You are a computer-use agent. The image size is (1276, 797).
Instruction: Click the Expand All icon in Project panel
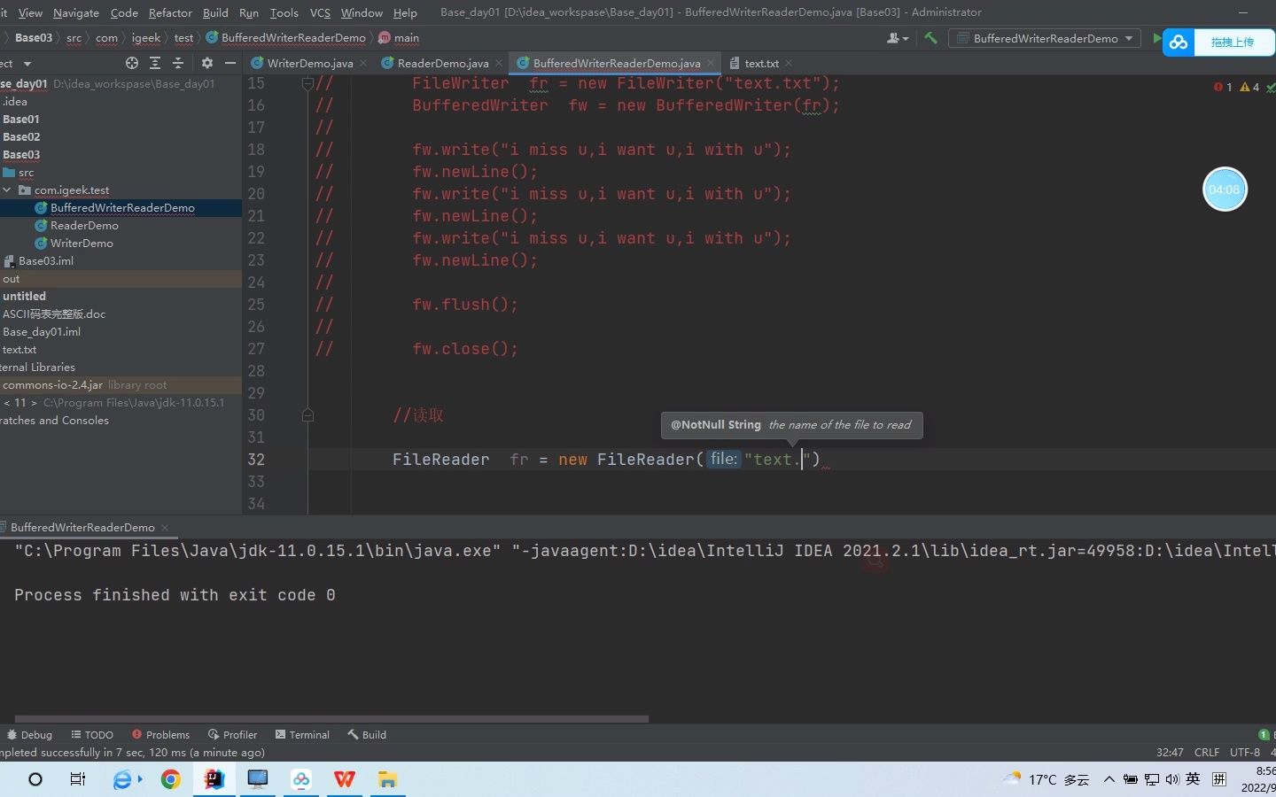155,63
